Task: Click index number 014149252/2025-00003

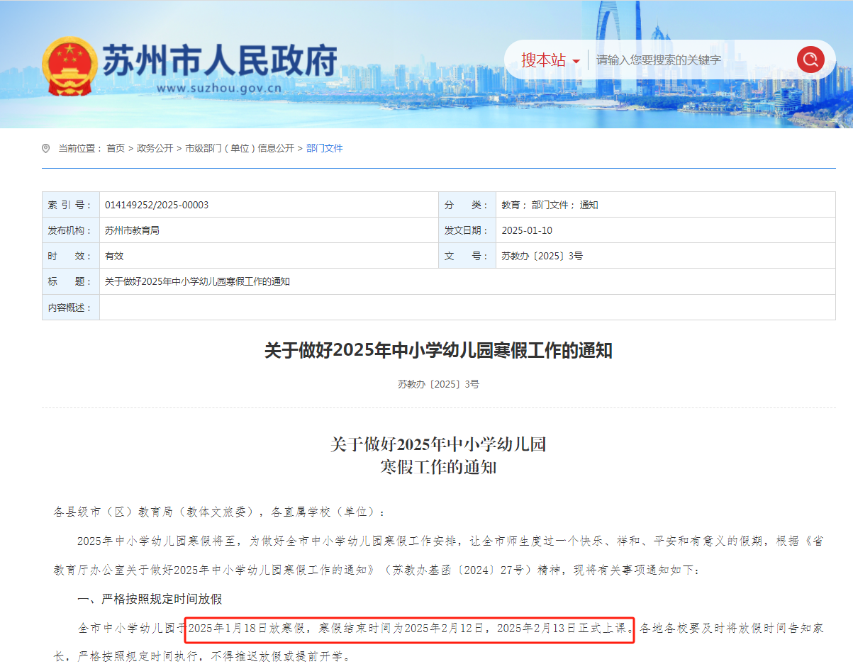Action: tap(157, 205)
